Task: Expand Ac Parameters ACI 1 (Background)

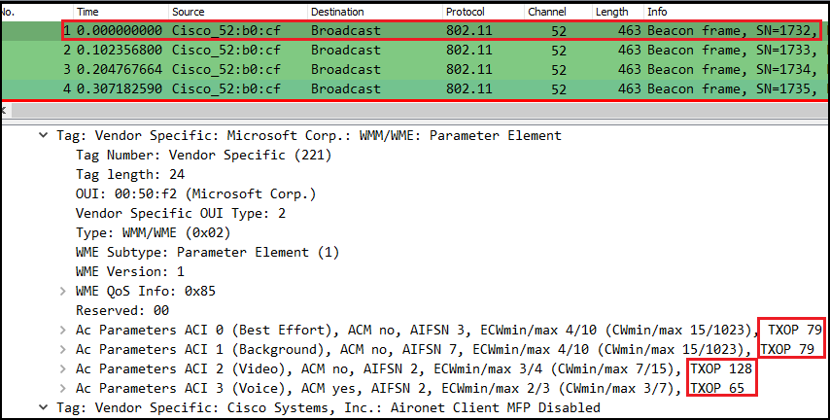Action: (x=62, y=349)
